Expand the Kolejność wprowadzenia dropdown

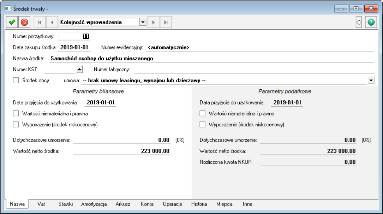143,22
